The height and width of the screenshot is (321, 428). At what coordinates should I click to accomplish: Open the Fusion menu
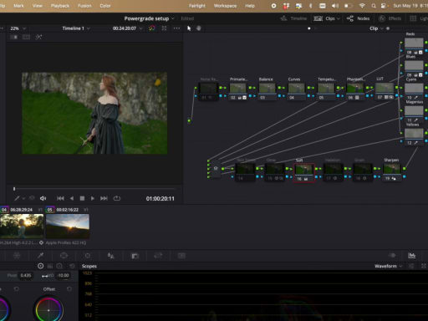coord(84,6)
